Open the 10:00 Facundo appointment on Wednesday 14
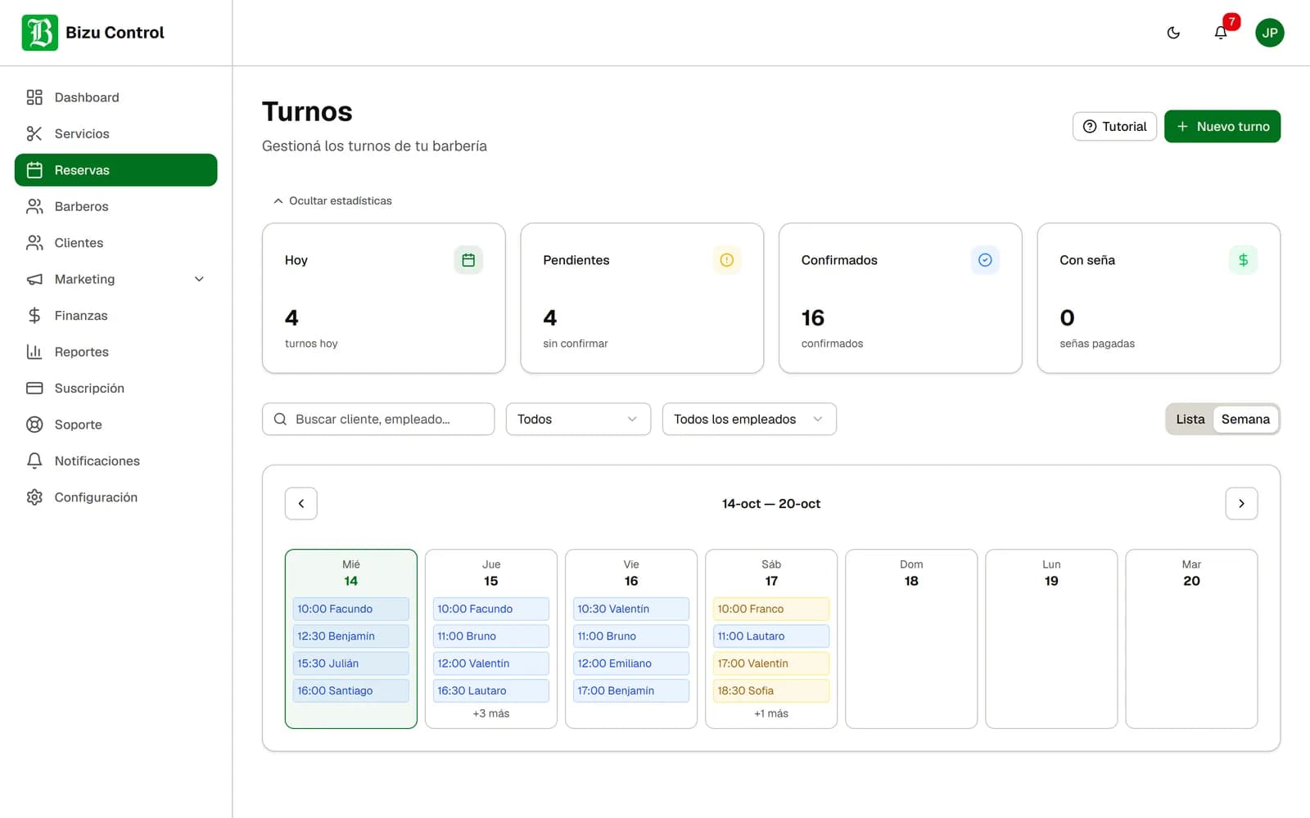Screen dimensions: 1310x818 (351, 609)
